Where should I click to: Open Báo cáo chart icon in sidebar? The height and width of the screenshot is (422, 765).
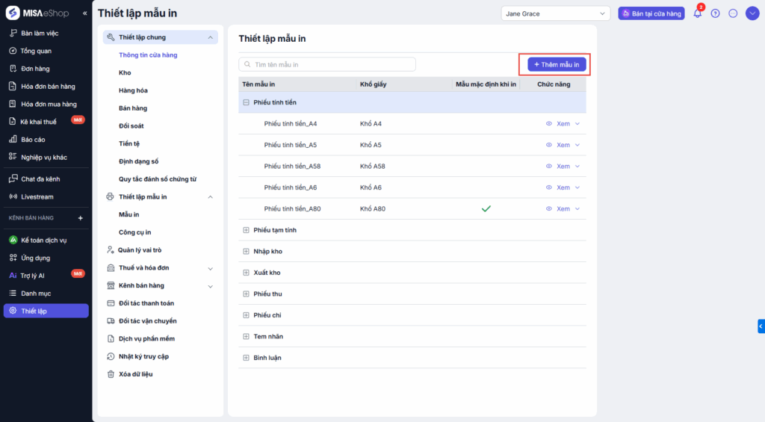coord(13,139)
